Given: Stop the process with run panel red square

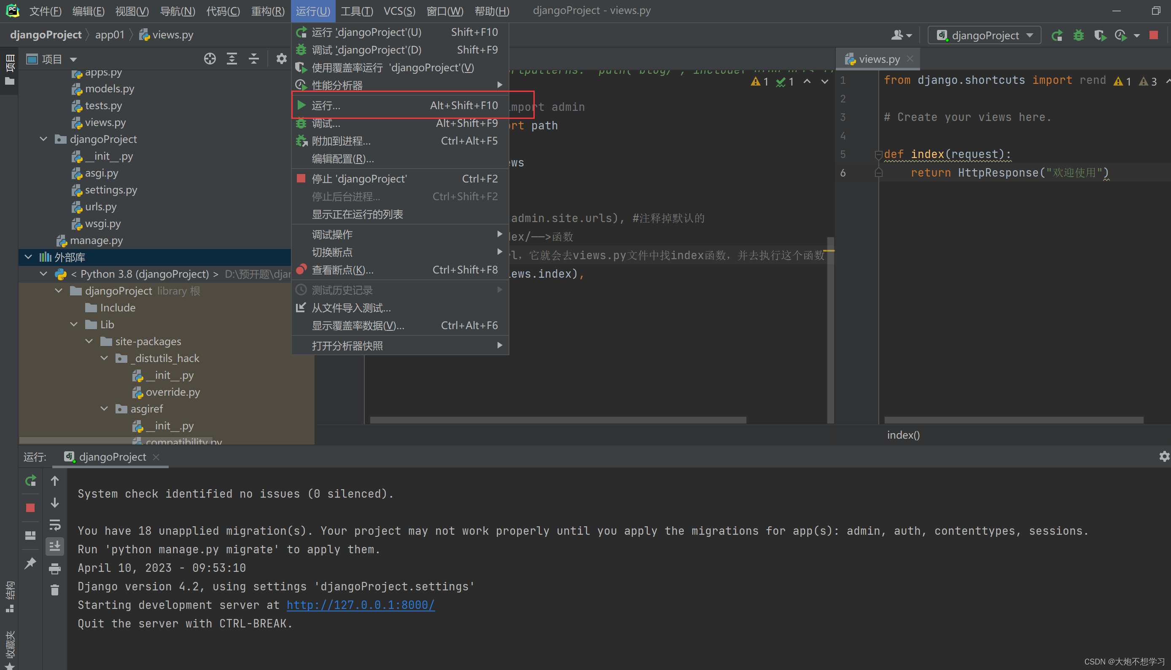Looking at the screenshot, I should [x=30, y=508].
